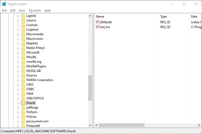202x134 pixels.
Task: Open the View menu
Action: 22,10
